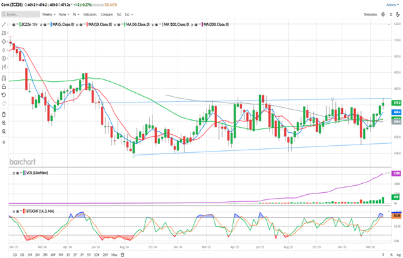Click the undo icon
This screenshot has width=403, height=258.
click(4, 95)
